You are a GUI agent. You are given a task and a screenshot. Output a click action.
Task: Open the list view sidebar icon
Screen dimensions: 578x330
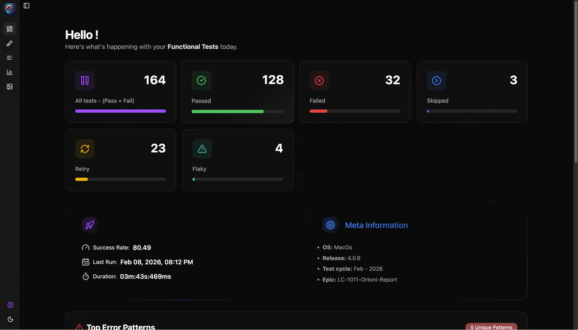pos(10,58)
